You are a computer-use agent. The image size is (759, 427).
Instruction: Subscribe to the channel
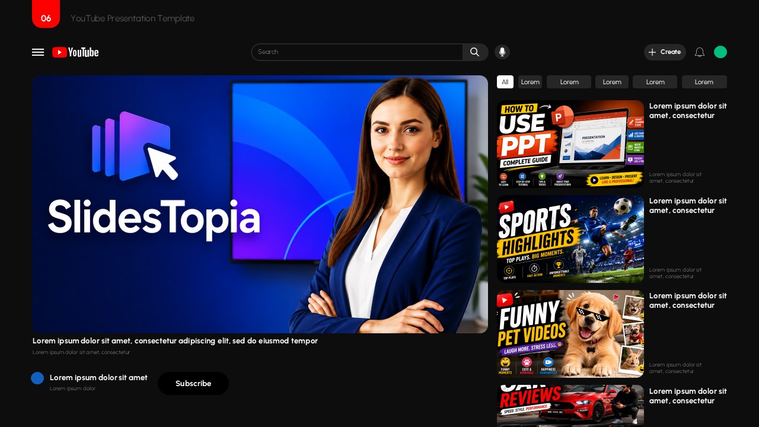point(193,384)
